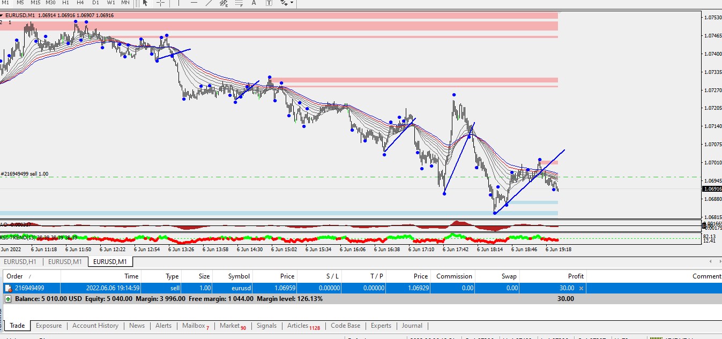Click the #216949499 sell 1.00 chart label
This screenshot has height=339, width=722.
coord(25,174)
